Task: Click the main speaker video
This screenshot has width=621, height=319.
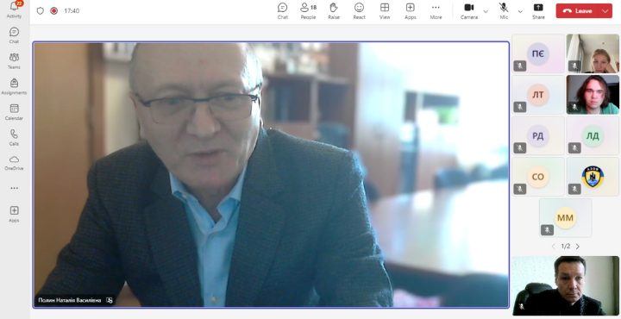Action: tap(271, 174)
